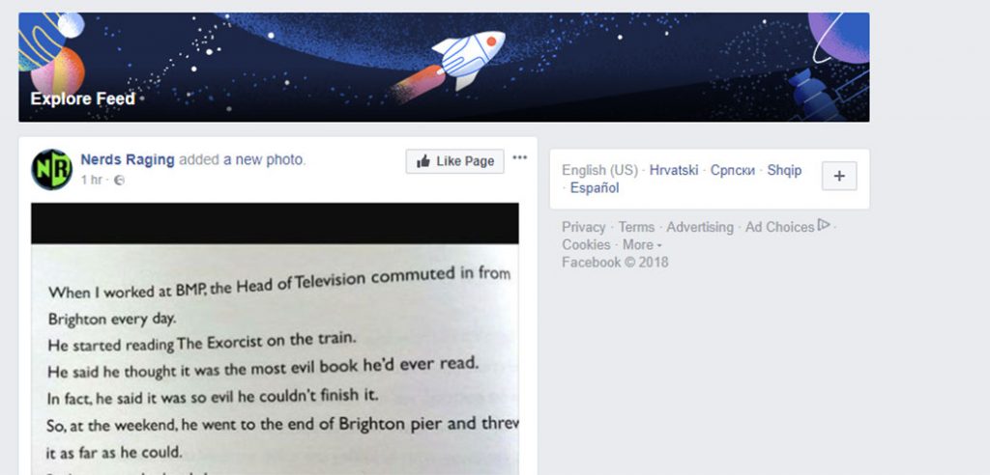The height and width of the screenshot is (475, 990).
Task: Open the posted book page photo
Action: (x=275, y=339)
